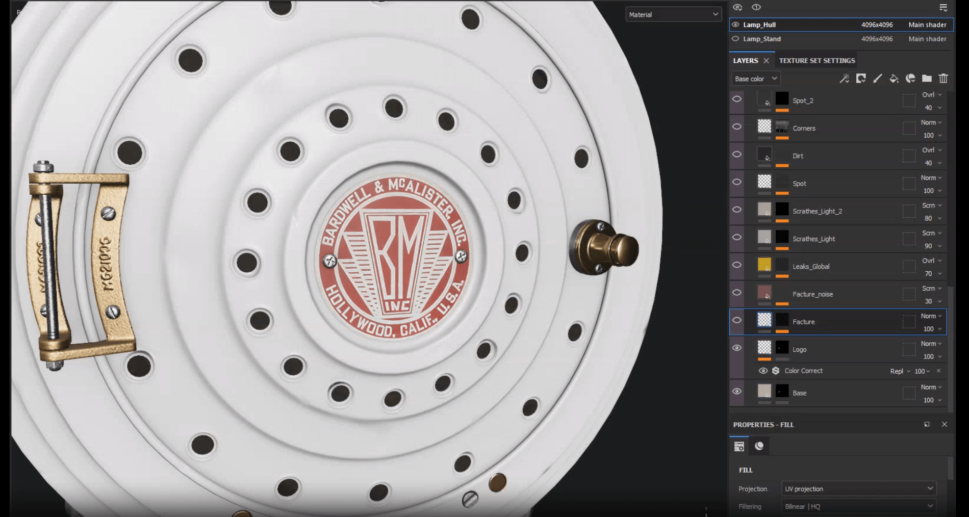Viewport: 969px width, 517px height.
Task: Select the Lamp_Stand texture set row
Action: 841,39
